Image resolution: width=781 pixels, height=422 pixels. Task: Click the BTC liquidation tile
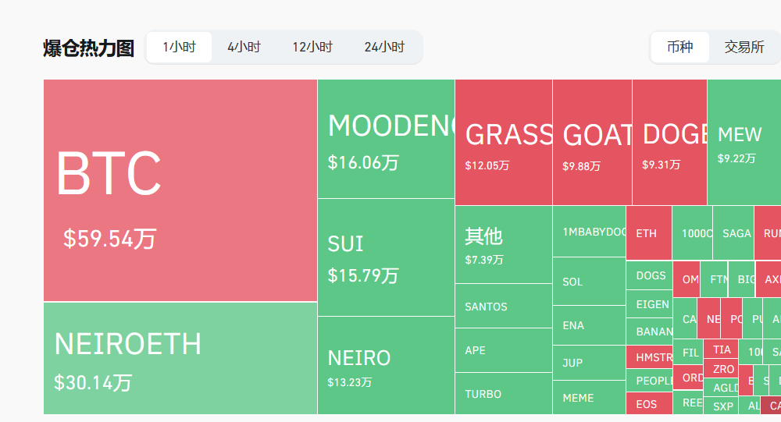(180, 190)
